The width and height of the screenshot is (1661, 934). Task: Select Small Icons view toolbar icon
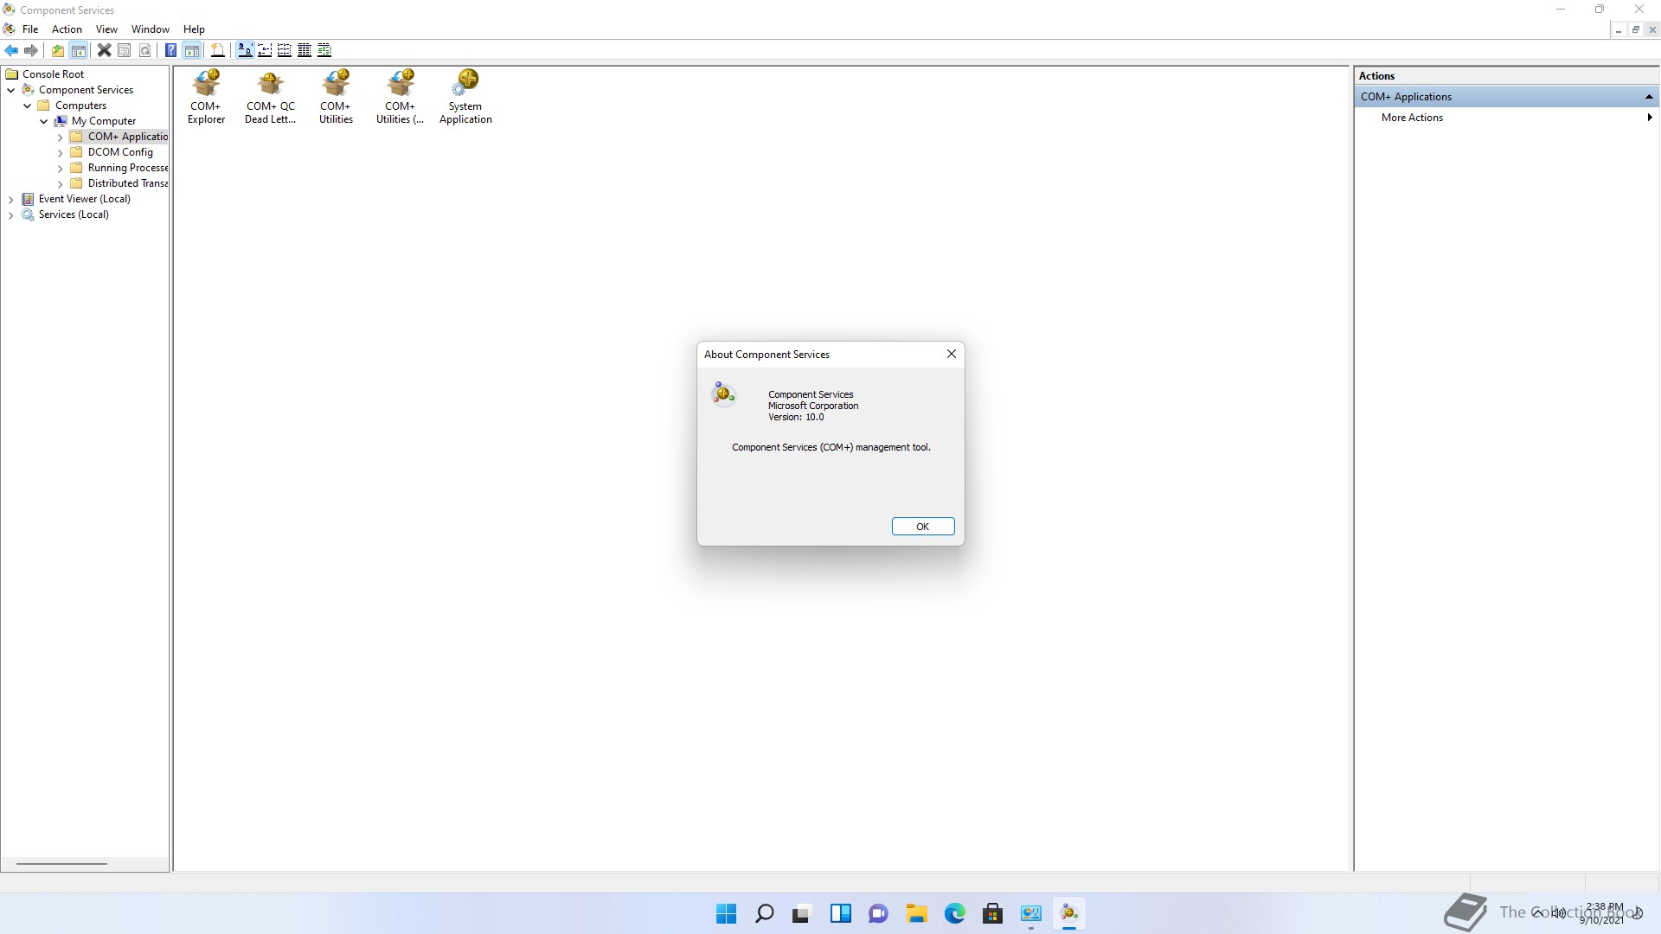click(265, 50)
